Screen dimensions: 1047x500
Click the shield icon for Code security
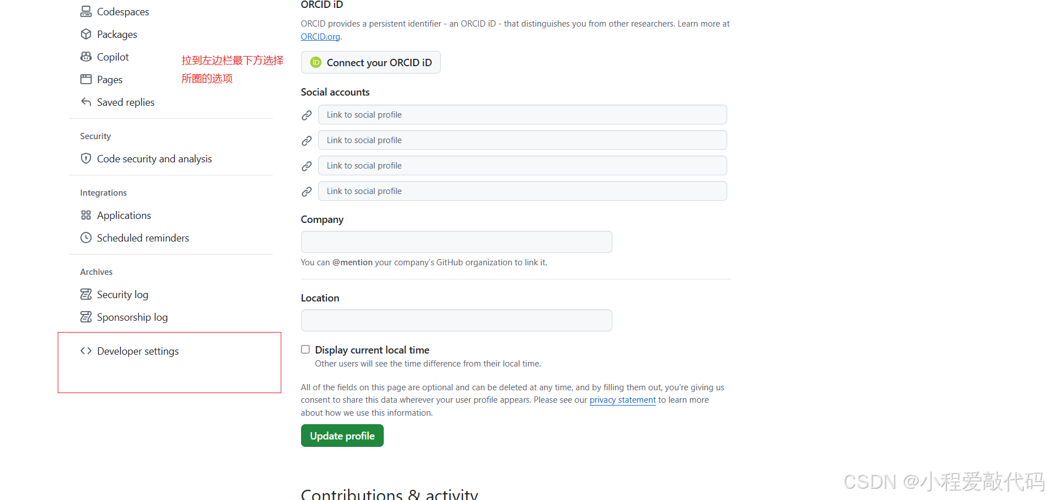tap(86, 158)
